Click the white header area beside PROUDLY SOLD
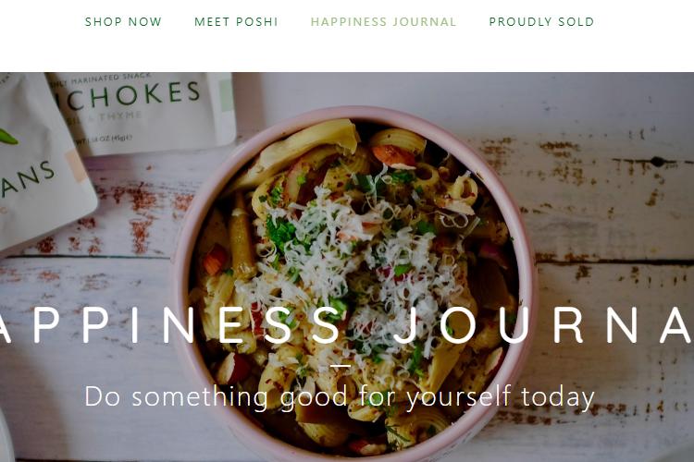 (x=644, y=21)
